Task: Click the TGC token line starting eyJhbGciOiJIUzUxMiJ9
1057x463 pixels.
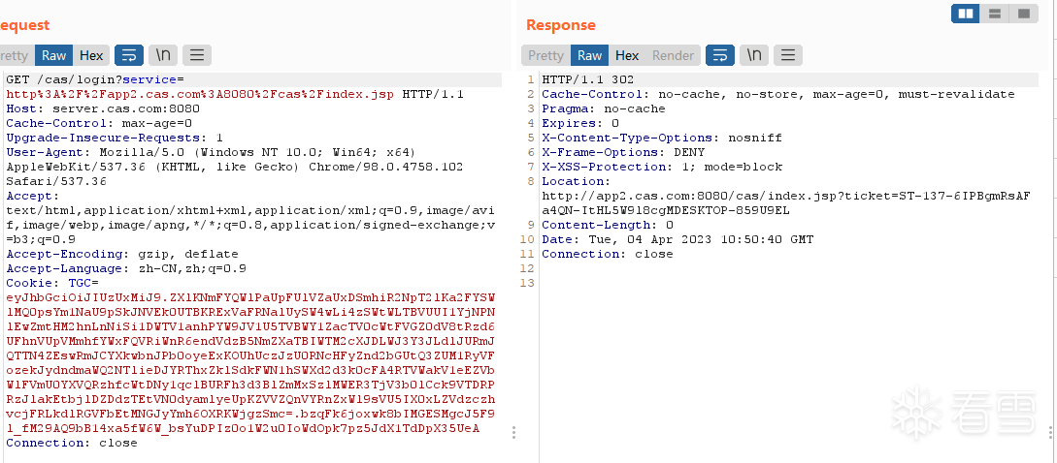Action: pyautogui.click(x=250, y=297)
